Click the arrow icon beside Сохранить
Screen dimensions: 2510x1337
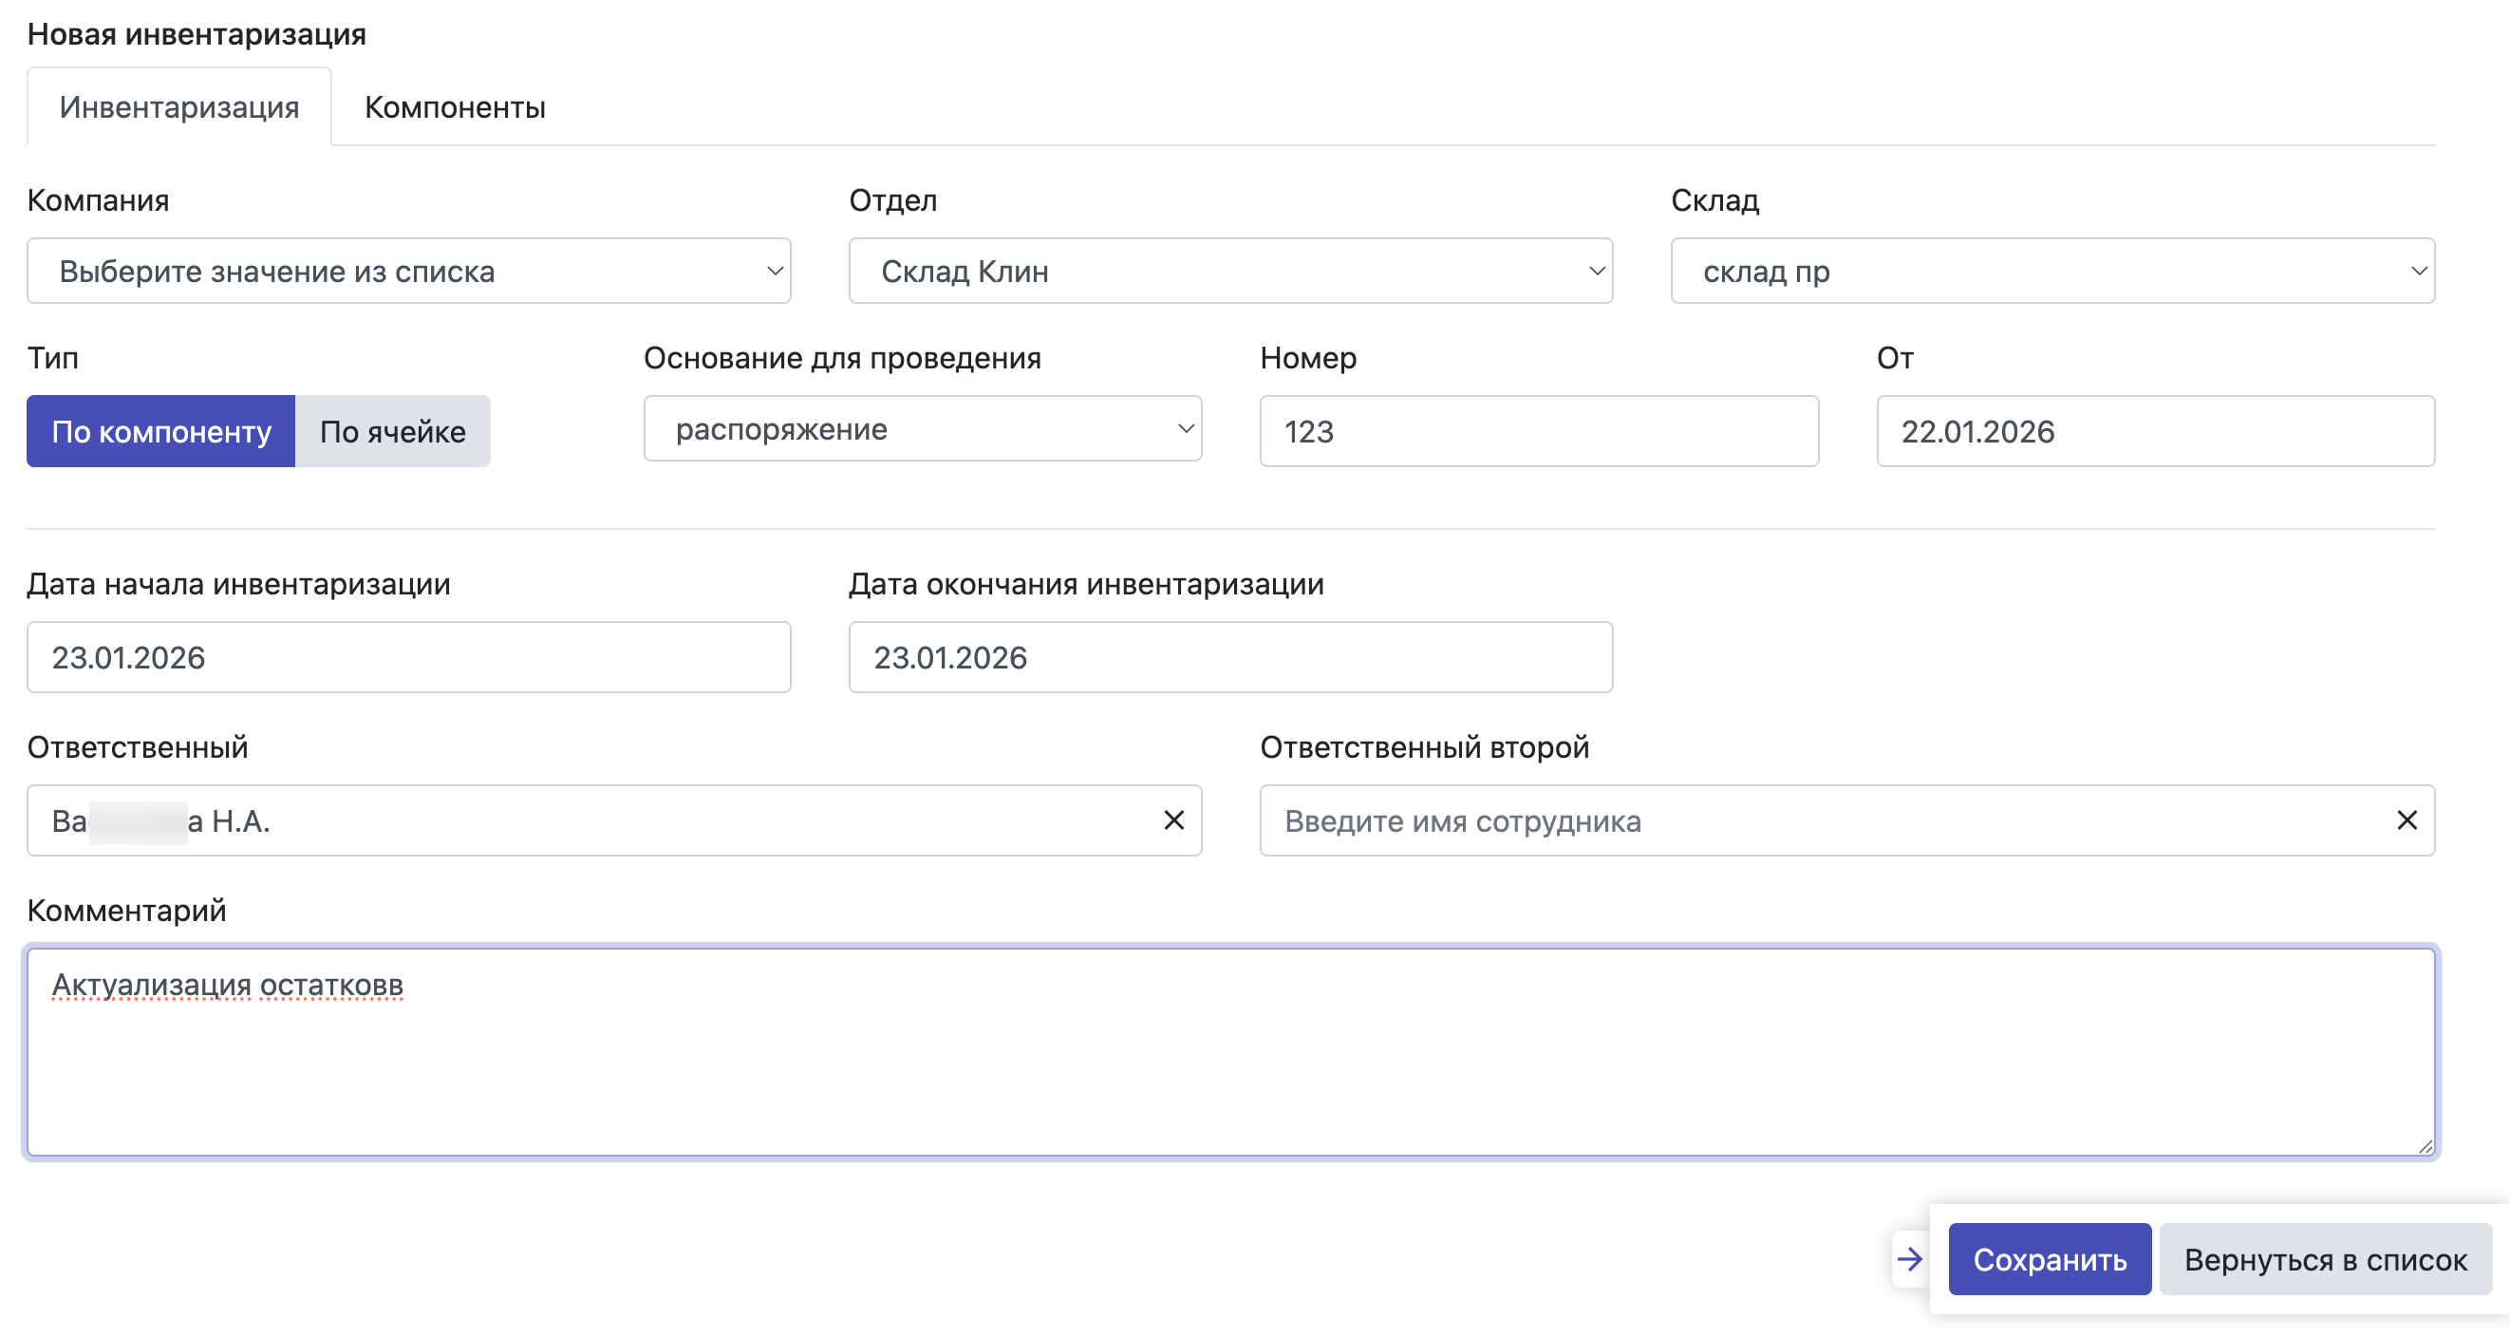pos(1910,1259)
